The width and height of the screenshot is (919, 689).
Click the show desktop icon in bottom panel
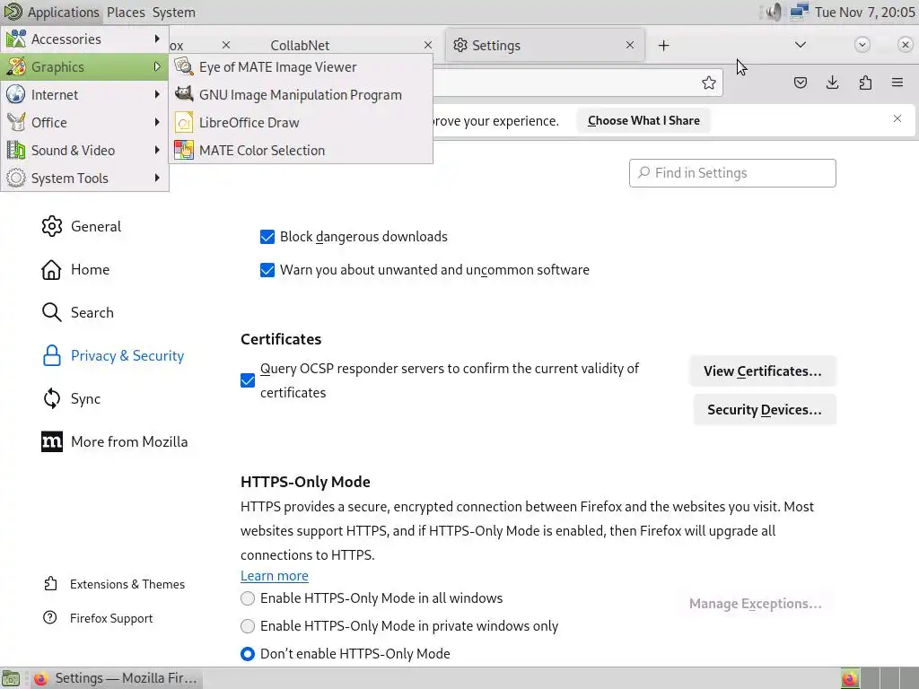click(11, 678)
